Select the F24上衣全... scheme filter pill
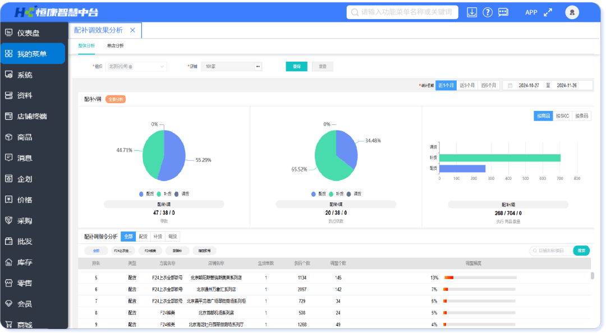This screenshot has height=334, width=606. point(123,250)
